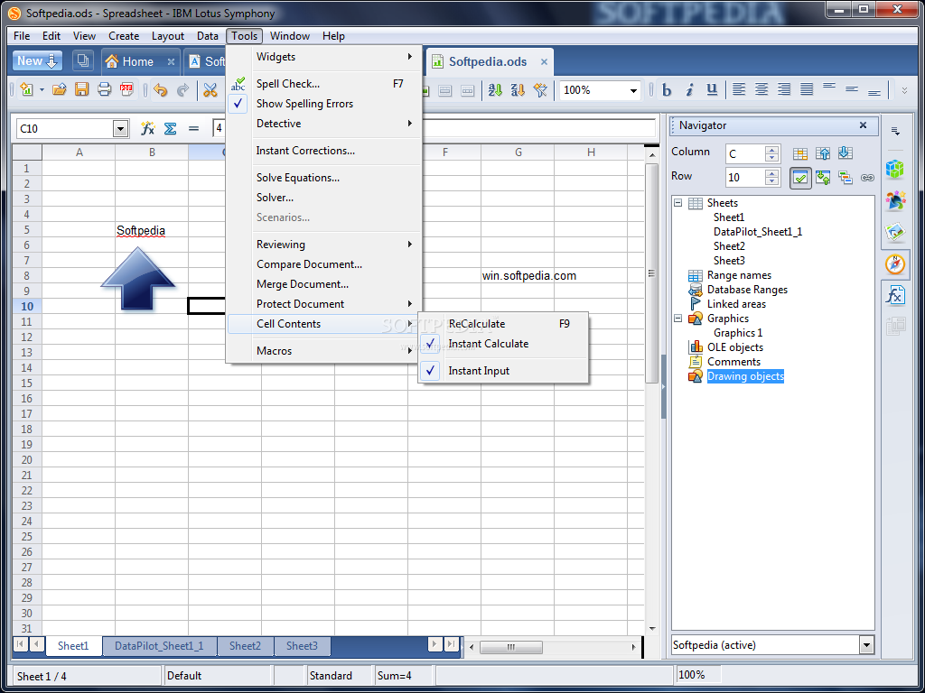Viewport: 925px width, 693px height.
Task: Align text right
Action: click(784, 89)
